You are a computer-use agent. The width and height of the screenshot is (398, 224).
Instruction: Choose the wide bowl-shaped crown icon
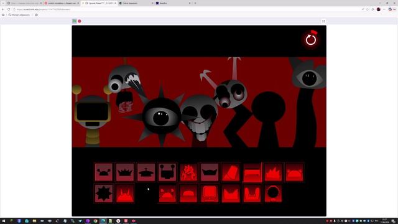(x=210, y=172)
